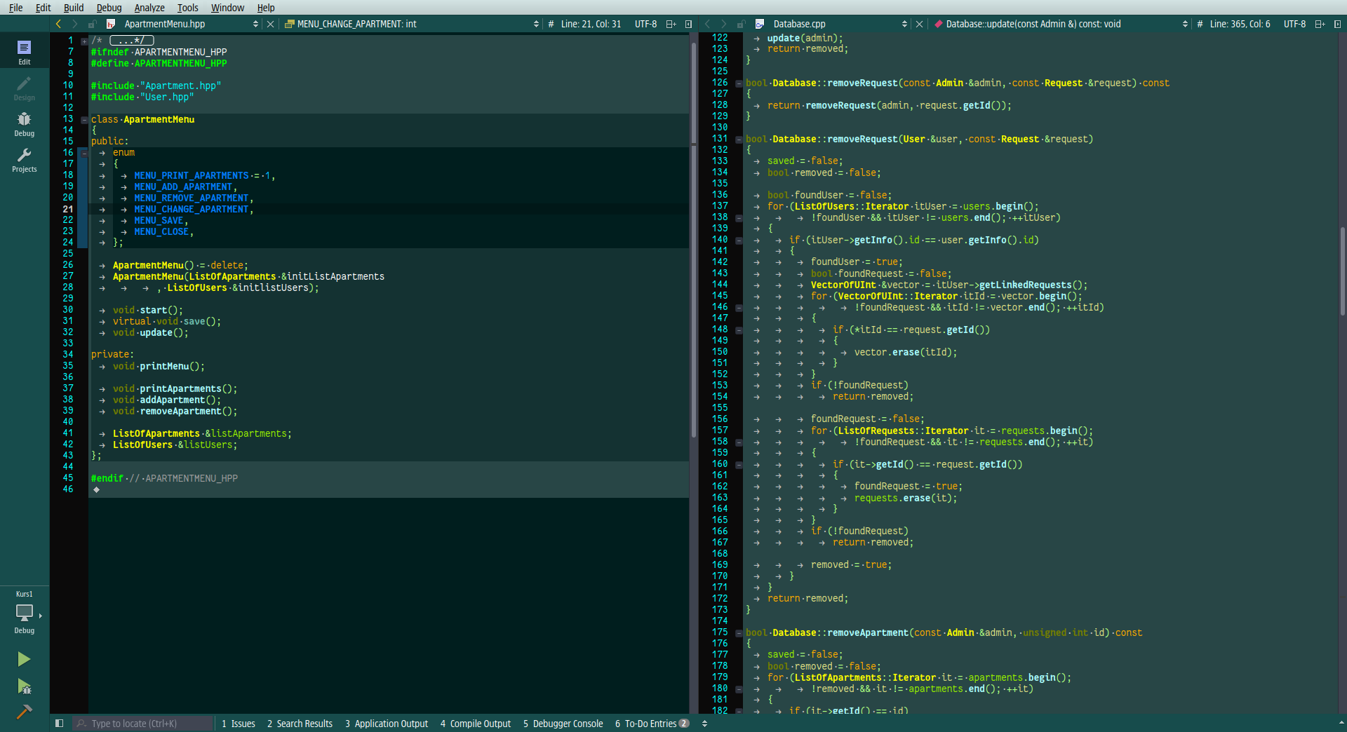
Task: Click Database.cpp vertical scrollbar handle
Action: coord(1343,271)
